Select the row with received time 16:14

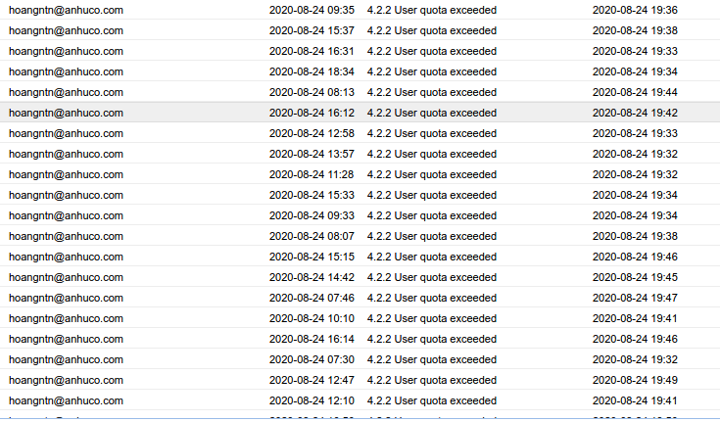pos(360,339)
